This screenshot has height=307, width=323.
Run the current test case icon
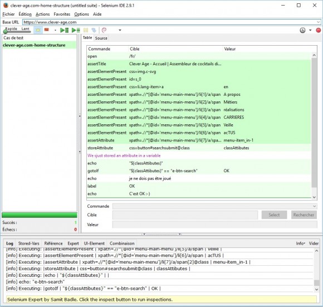pyautogui.click(x=76, y=30)
